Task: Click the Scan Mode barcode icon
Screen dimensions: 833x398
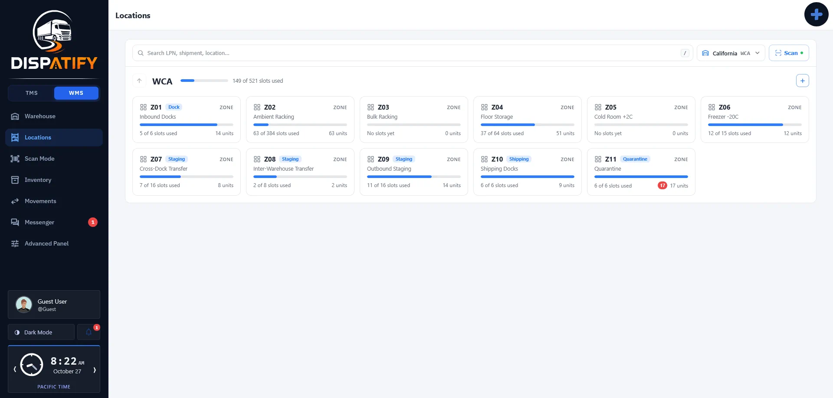Action: point(15,159)
